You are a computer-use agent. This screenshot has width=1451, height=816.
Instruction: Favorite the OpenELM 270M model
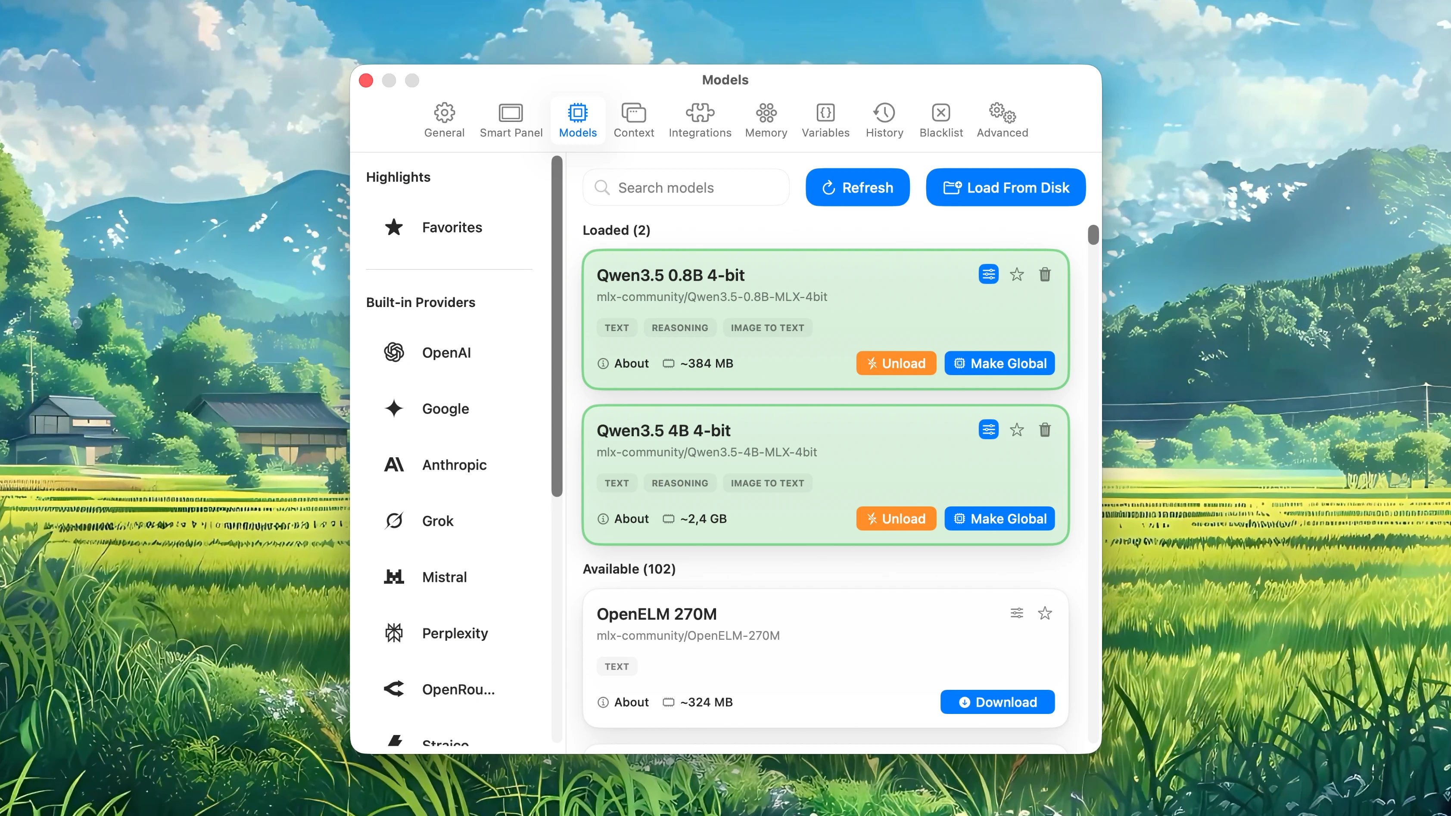tap(1045, 613)
